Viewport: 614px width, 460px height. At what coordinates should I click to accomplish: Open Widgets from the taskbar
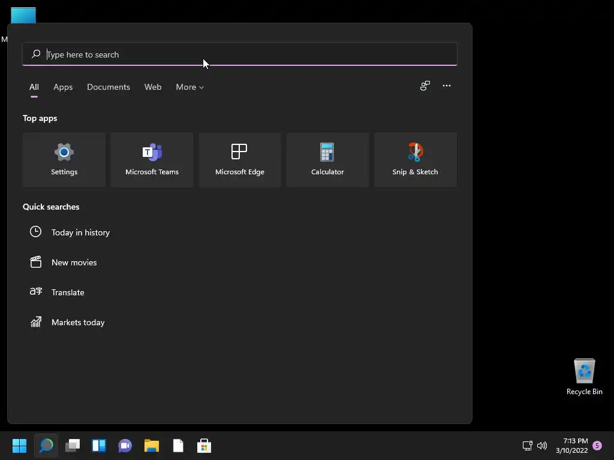pos(99,446)
